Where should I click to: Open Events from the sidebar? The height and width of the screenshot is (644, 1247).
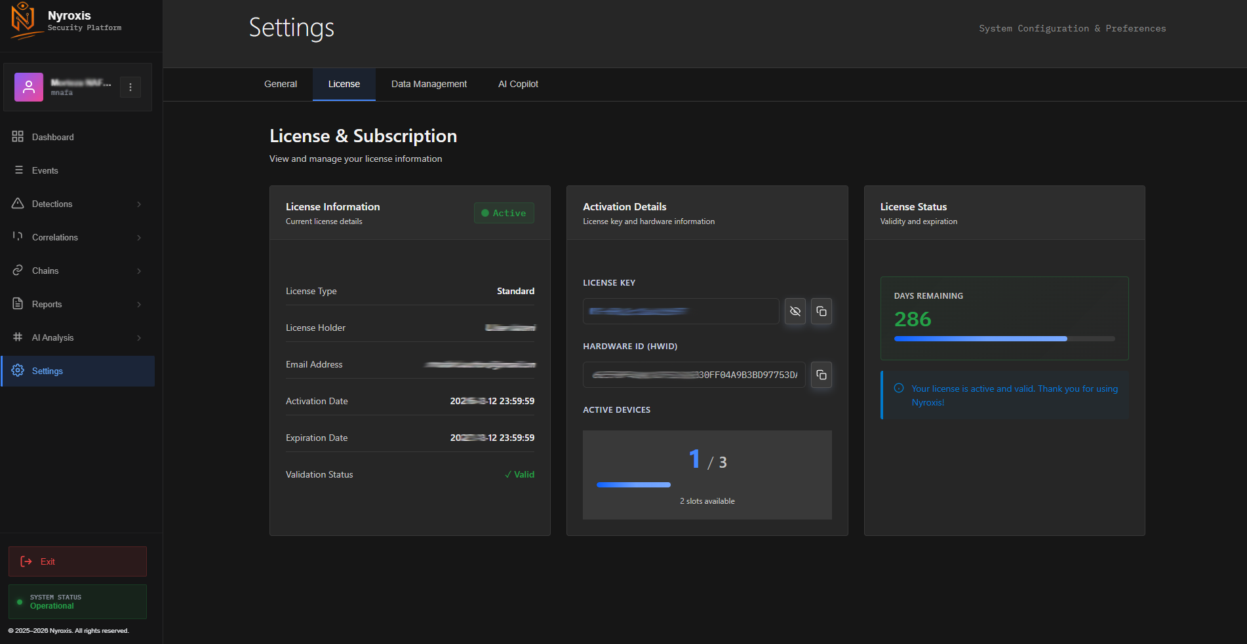(77, 170)
